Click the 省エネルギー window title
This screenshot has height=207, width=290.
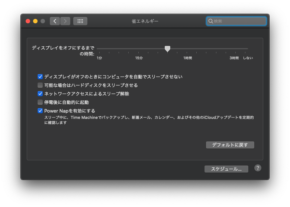point(145,21)
